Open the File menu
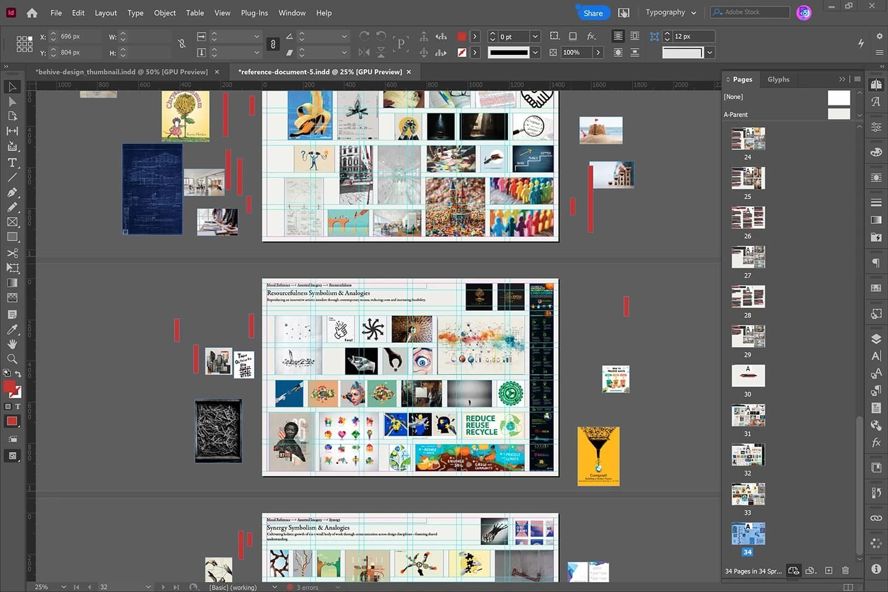The width and height of the screenshot is (888, 592). pos(56,12)
